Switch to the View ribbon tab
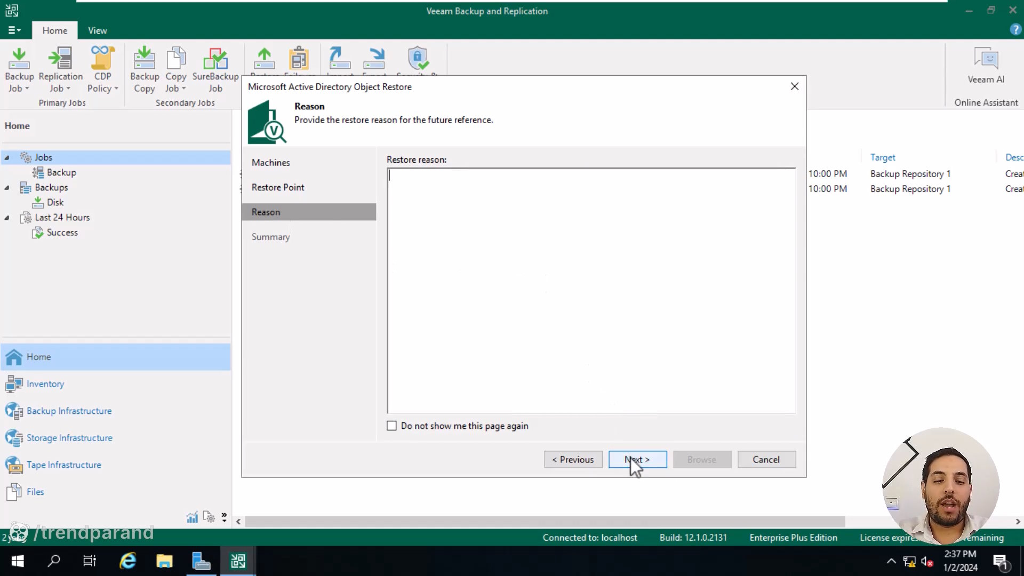 pos(97,30)
